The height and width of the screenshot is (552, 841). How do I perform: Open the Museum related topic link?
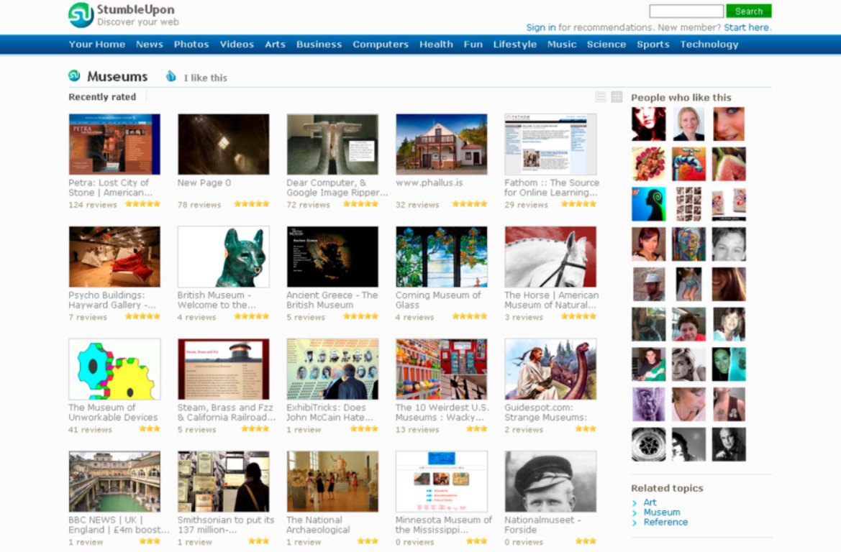pos(662,512)
